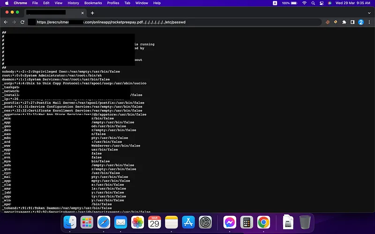Click the '_uucp' Unix to Unix Copy line
Screen dimensions: 375x234
[74, 83]
